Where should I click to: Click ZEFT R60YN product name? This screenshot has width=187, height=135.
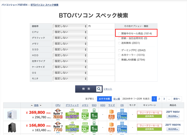173,125
